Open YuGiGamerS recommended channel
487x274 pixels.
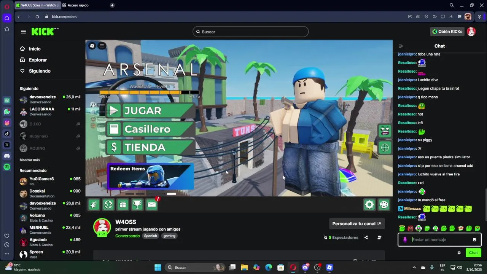(50, 181)
